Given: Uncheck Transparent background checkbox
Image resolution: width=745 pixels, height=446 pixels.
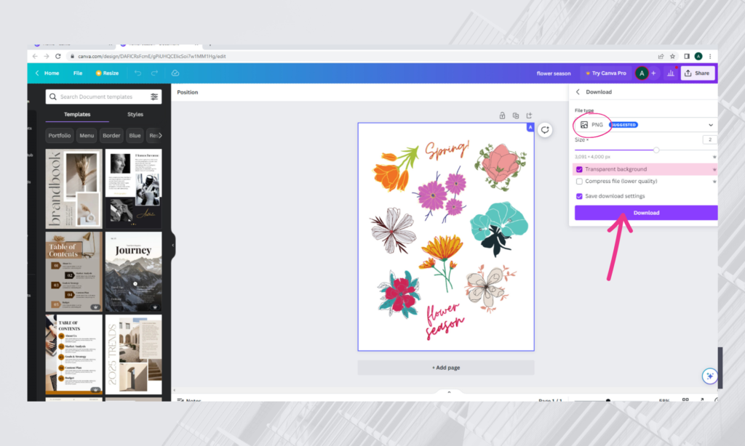Looking at the screenshot, I should pyautogui.click(x=579, y=169).
